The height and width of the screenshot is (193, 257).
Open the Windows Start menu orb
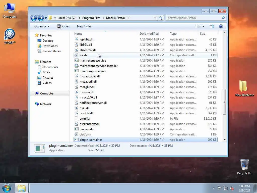[x=7, y=188]
